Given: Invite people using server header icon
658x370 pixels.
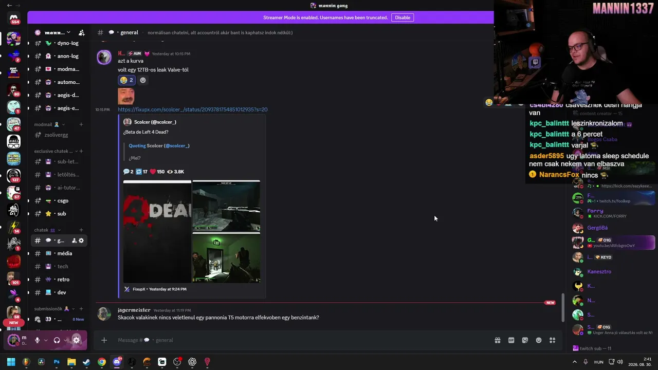Looking at the screenshot, I should coord(81,32).
